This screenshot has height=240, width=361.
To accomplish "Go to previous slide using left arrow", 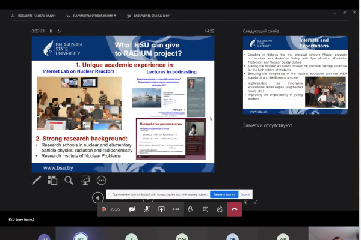I will coord(97,197).
